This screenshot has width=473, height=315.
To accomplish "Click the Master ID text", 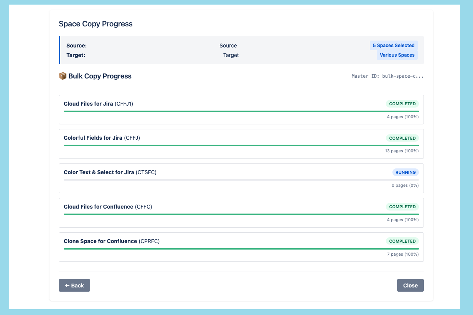I will (387, 76).
